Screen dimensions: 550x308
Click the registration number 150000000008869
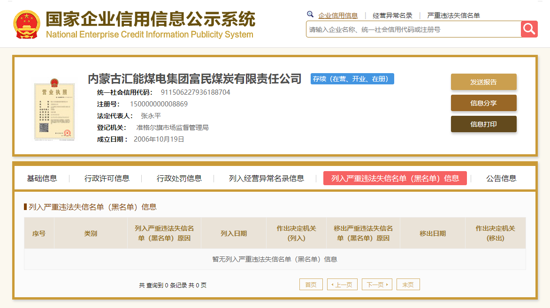click(159, 104)
